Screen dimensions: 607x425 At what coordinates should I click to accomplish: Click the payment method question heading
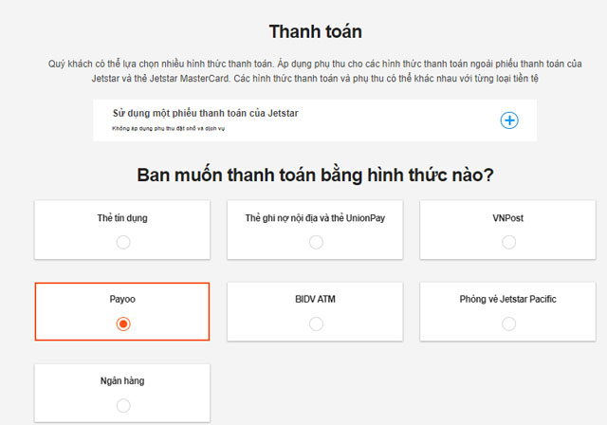tap(315, 175)
